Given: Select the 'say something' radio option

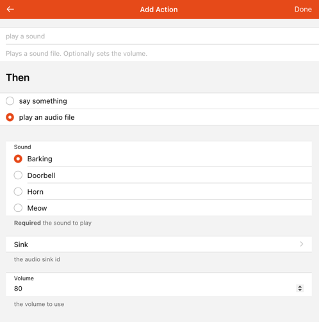Looking at the screenshot, I should point(10,101).
